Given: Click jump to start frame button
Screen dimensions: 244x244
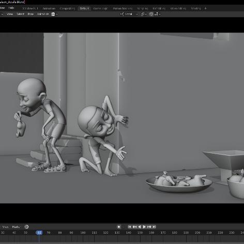Looking at the screenshot, I should (x=130, y=227).
